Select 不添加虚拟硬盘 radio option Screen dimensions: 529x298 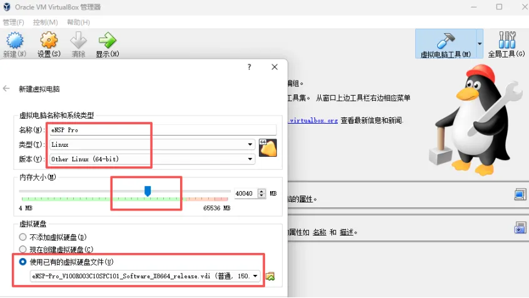tap(23, 237)
